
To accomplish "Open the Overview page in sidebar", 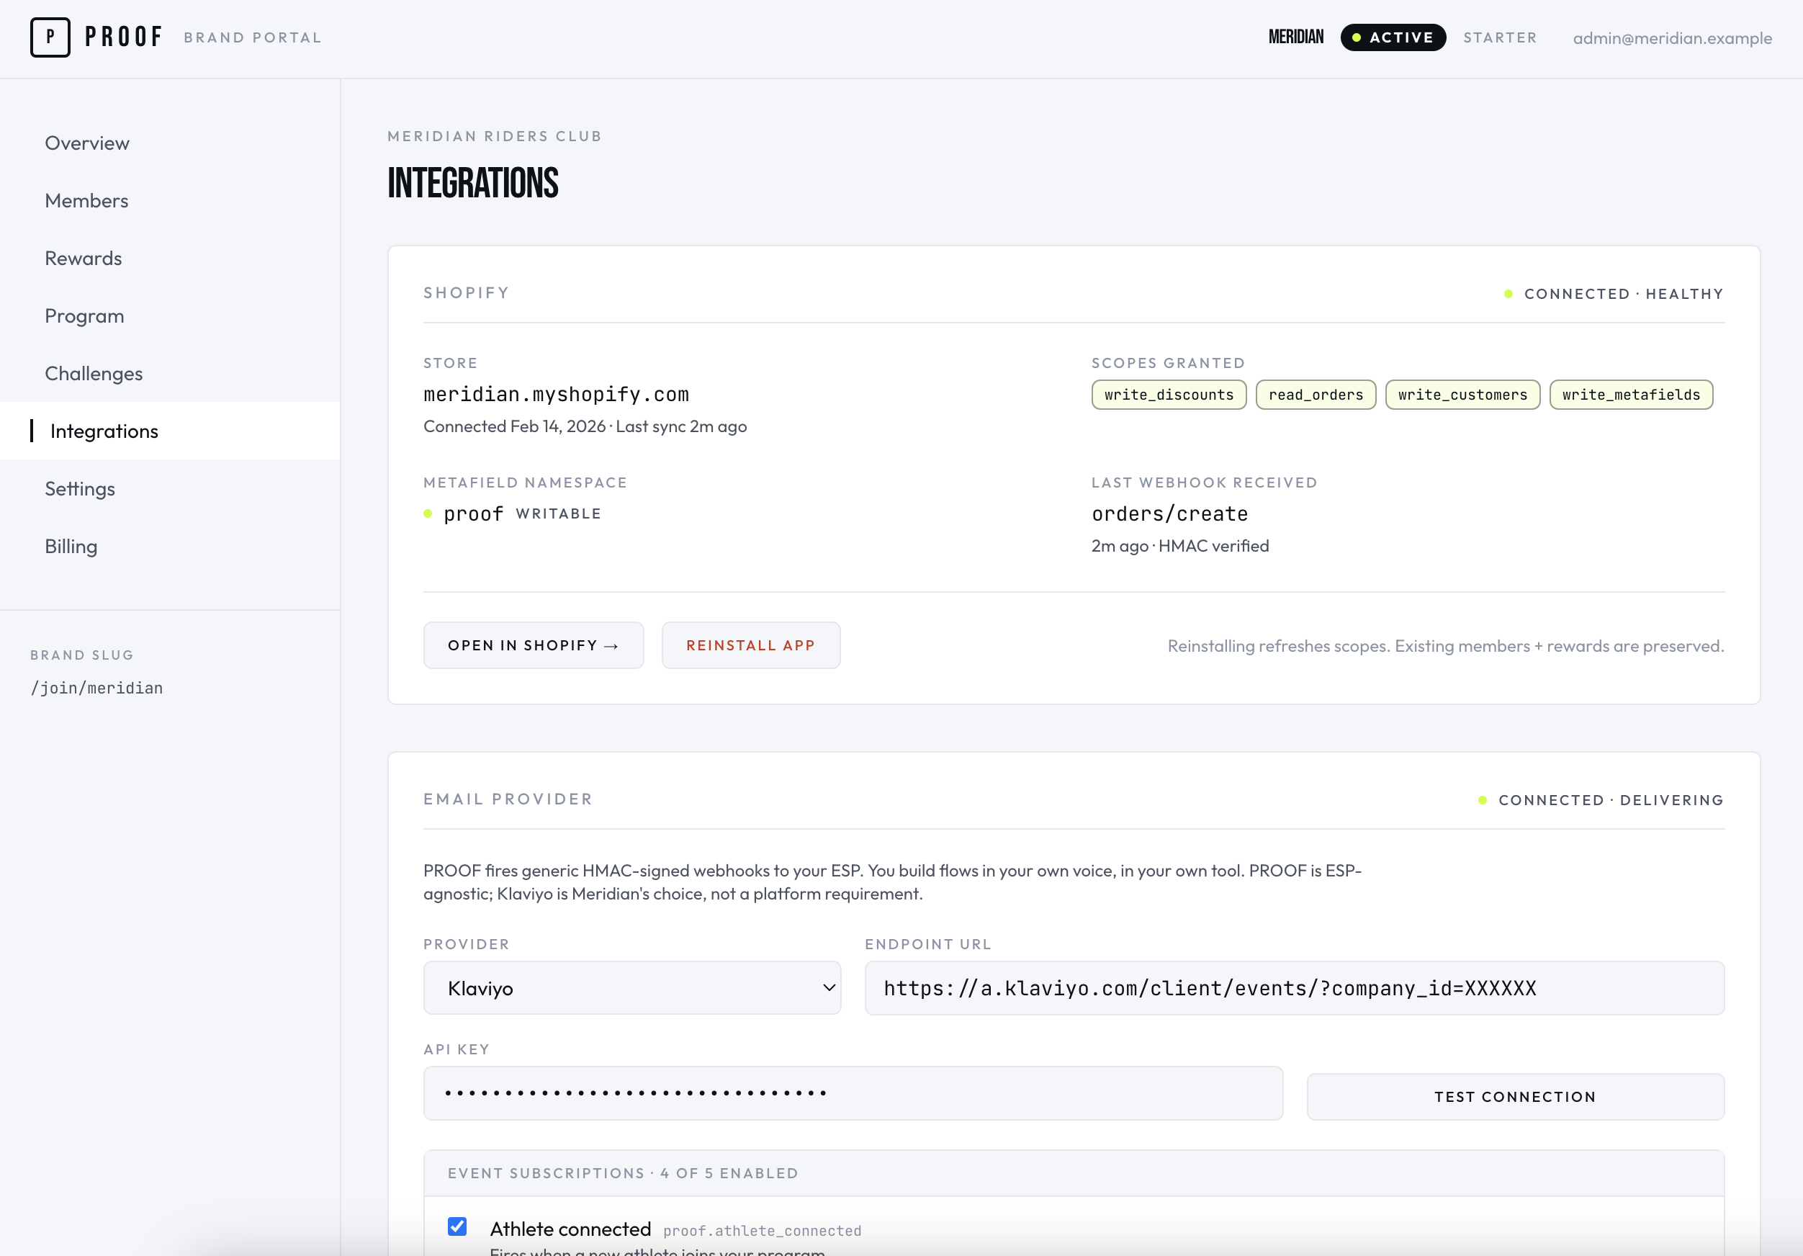I will [87, 143].
